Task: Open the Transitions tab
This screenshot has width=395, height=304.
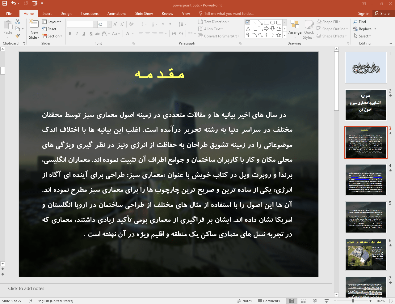Action: (89, 14)
